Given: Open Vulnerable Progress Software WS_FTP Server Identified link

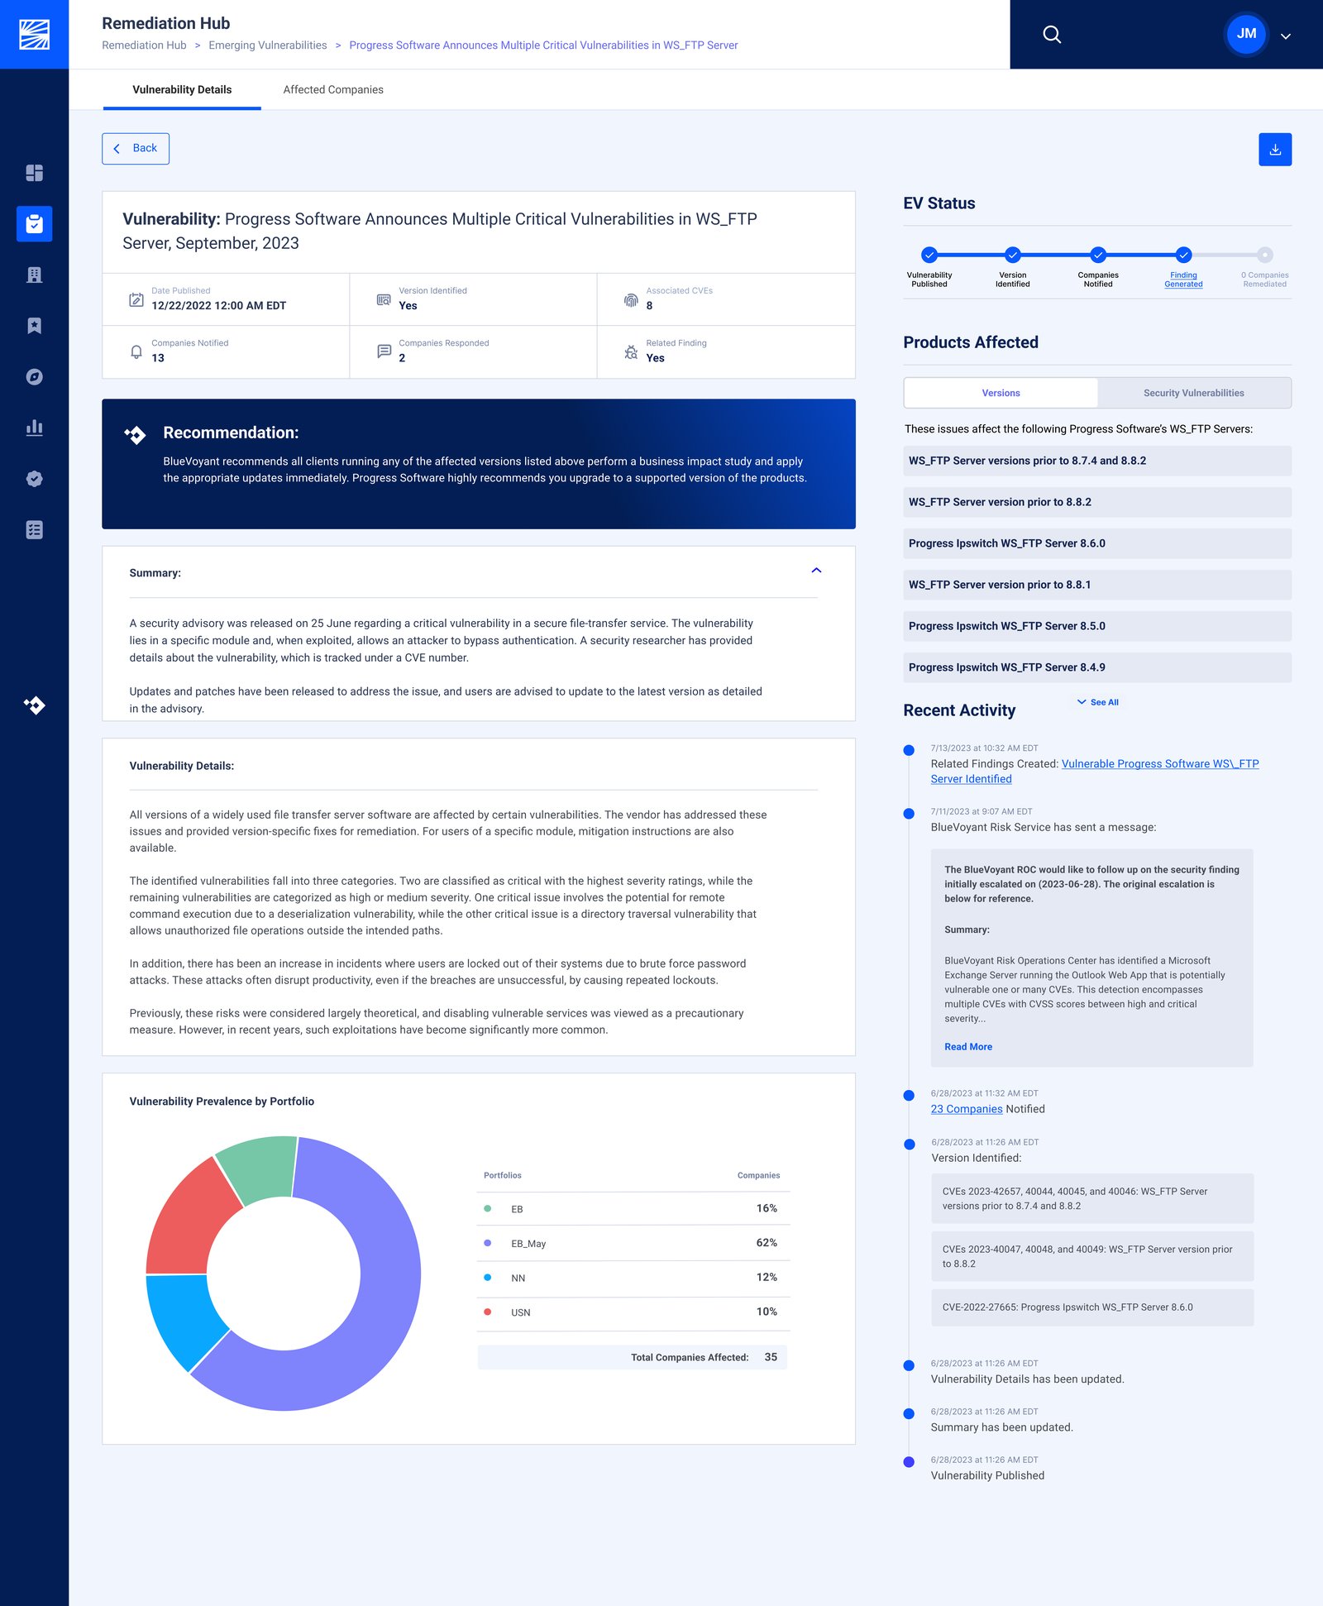Looking at the screenshot, I should [x=1095, y=772].
